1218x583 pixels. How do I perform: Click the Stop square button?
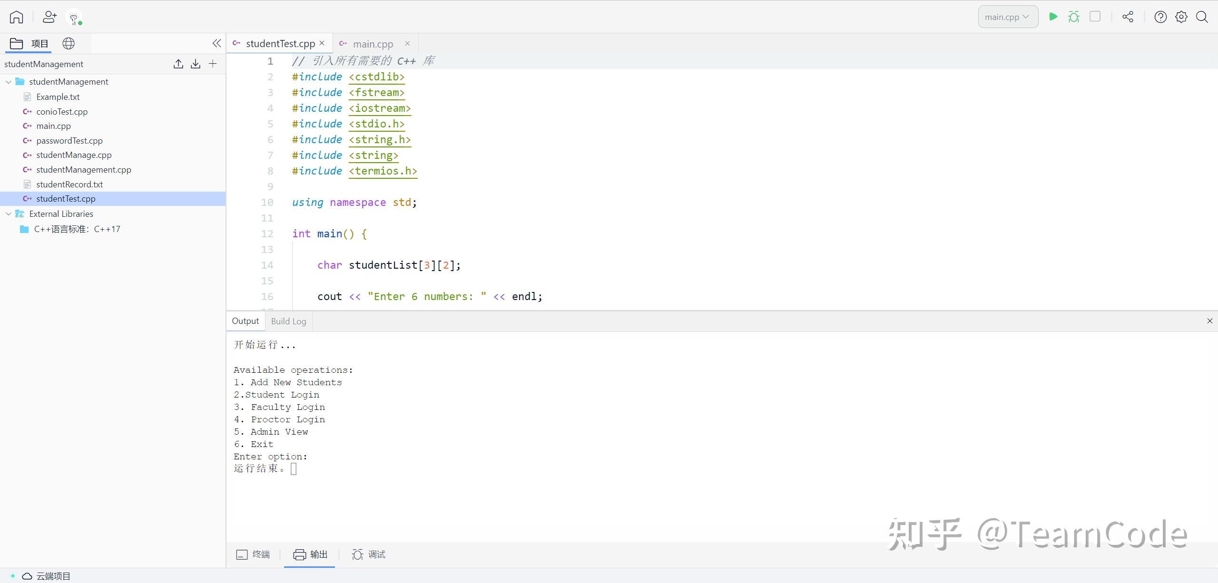[x=1095, y=17]
